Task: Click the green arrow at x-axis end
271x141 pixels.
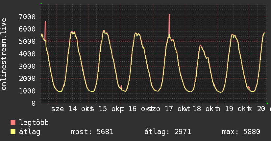Action: 267,103
